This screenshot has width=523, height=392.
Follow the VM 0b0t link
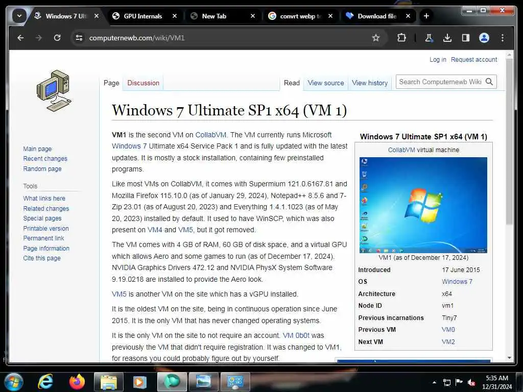pos(296,335)
